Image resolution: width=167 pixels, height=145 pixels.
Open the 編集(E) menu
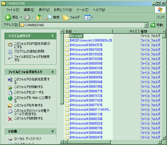point(29,10)
